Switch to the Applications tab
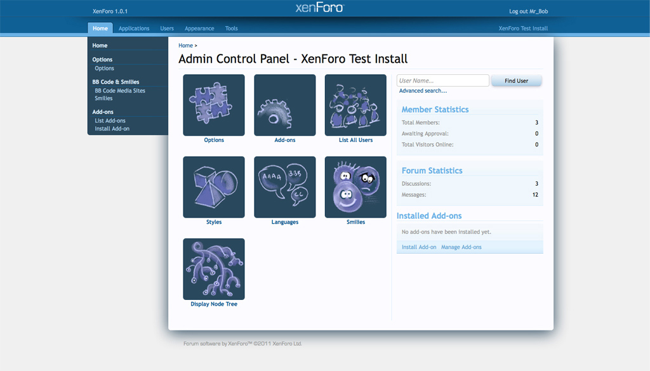 pyautogui.click(x=134, y=29)
